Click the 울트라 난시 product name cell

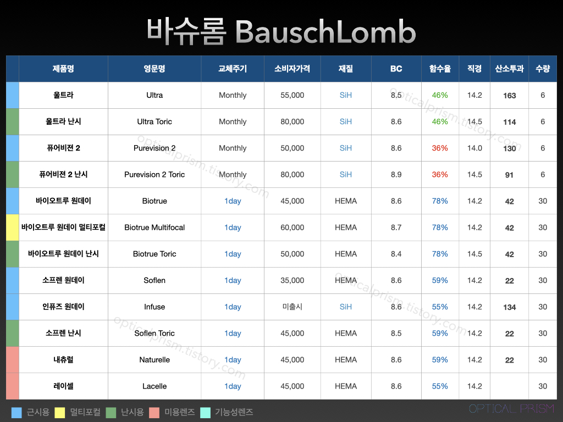[63, 121]
